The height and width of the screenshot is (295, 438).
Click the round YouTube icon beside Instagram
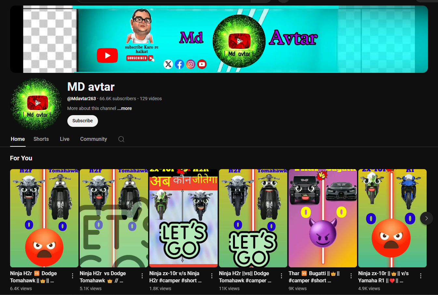pyautogui.click(x=202, y=64)
